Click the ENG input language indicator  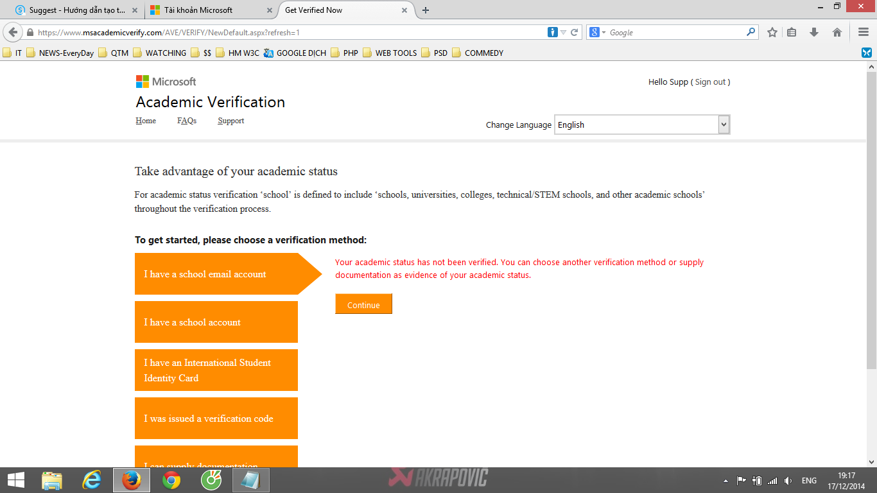pyautogui.click(x=809, y=481)
